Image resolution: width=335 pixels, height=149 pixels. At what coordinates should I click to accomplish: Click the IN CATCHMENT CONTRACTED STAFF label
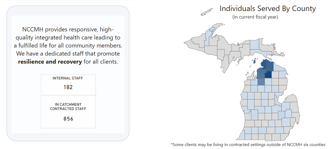(x=68, y=107)
